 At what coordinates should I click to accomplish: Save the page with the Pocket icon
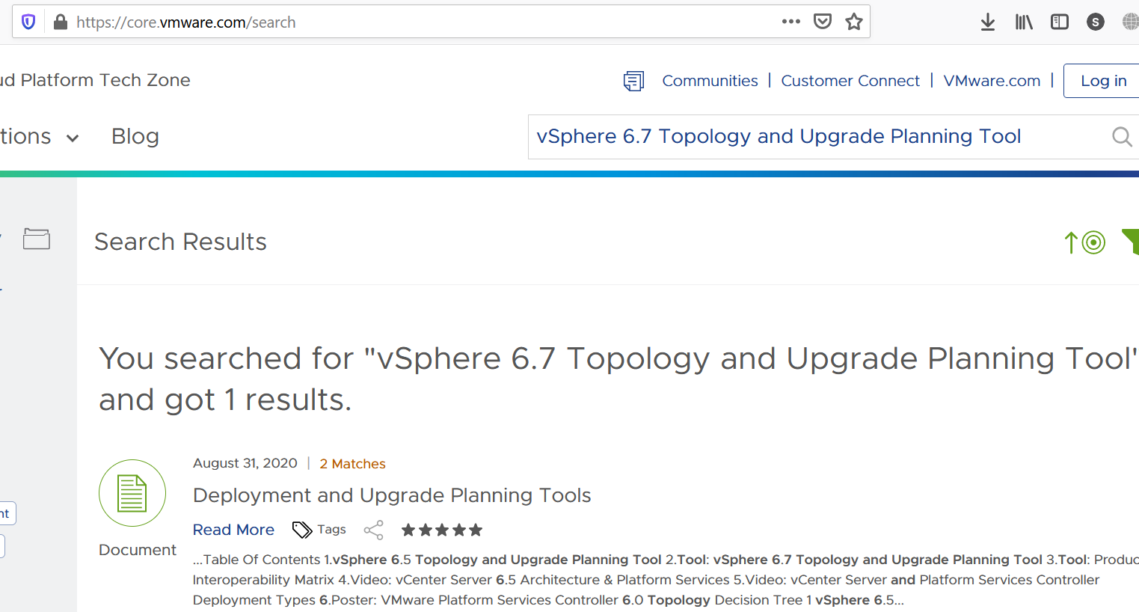click(822, 22)
